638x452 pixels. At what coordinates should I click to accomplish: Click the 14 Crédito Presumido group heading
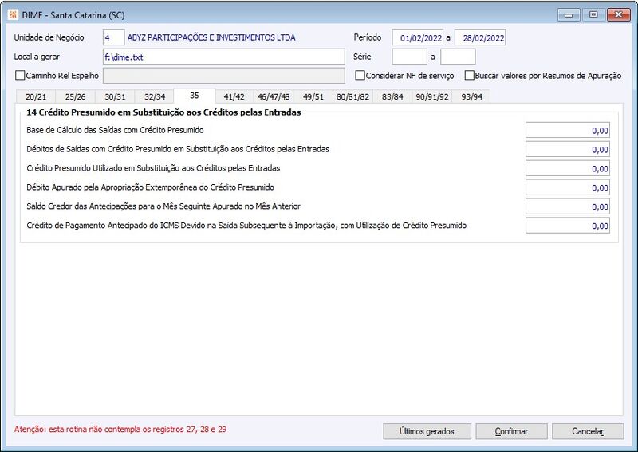click(x=163, y=112)
